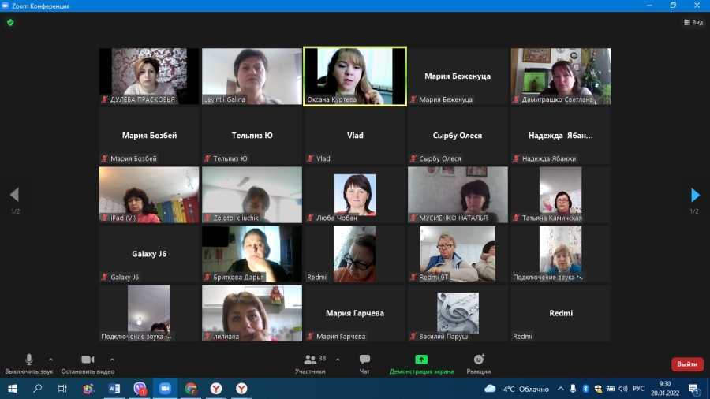Open Zoom from the Windows taskbar

166,389
